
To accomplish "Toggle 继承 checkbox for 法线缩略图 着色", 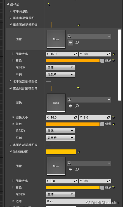I will pos(102,187).
